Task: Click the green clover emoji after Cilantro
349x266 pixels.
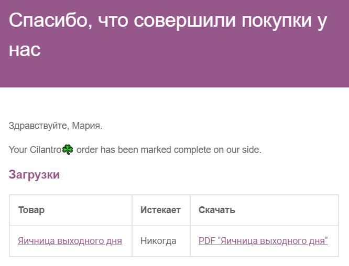Action: (x=68, y=149)
